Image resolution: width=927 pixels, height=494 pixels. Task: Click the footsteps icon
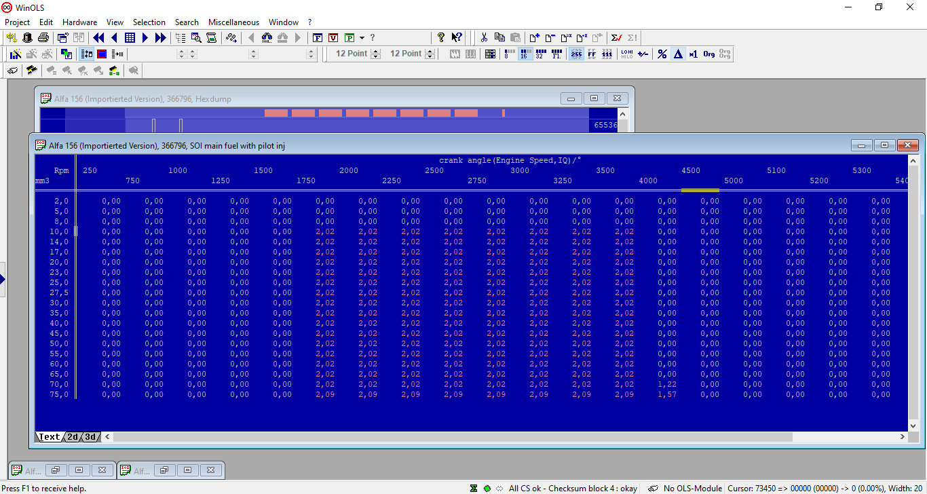click(x=231, y=38)
